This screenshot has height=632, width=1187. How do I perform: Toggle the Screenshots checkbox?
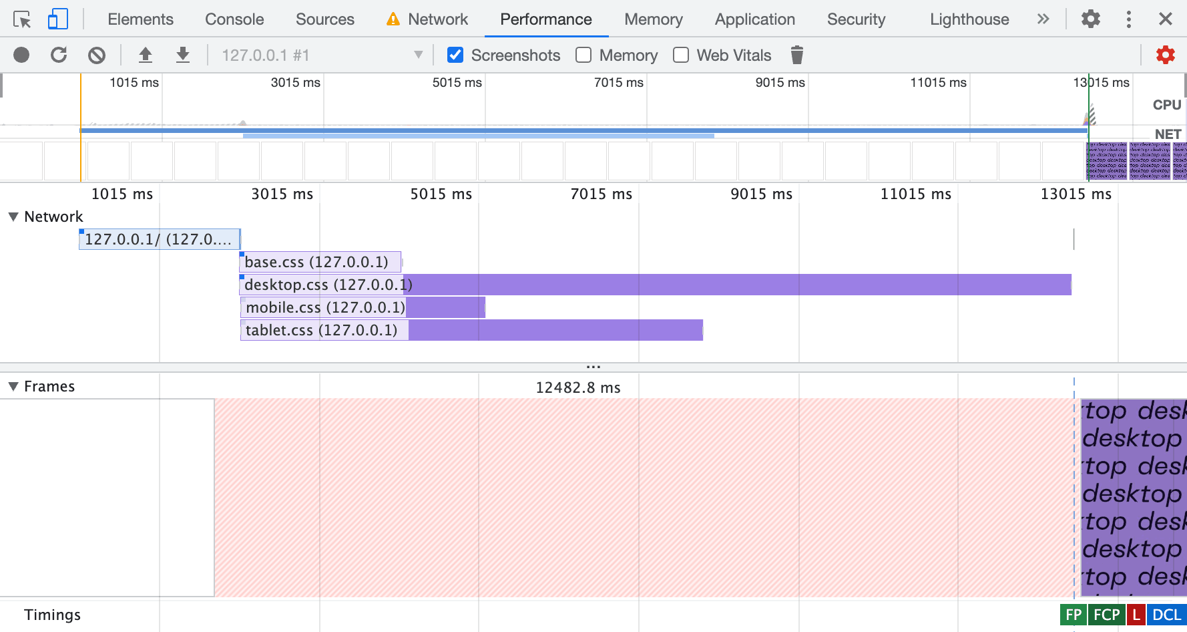[455, 55]
